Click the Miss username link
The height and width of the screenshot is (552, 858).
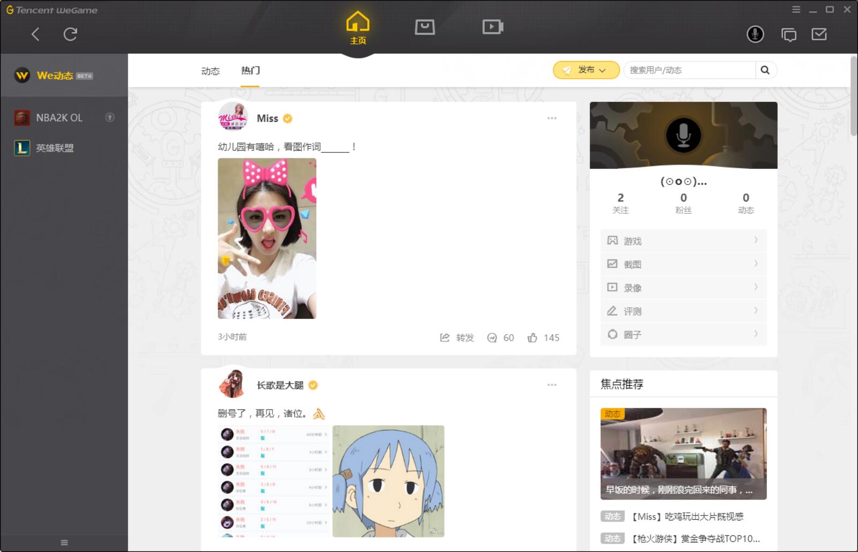point(267,118)
